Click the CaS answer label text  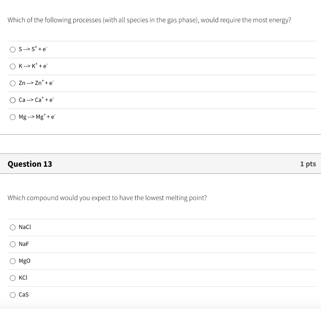tap(24, 295)
